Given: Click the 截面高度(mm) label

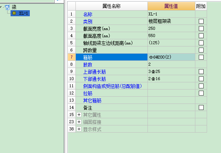Looking at the screenshot, I should click(97, 36).
